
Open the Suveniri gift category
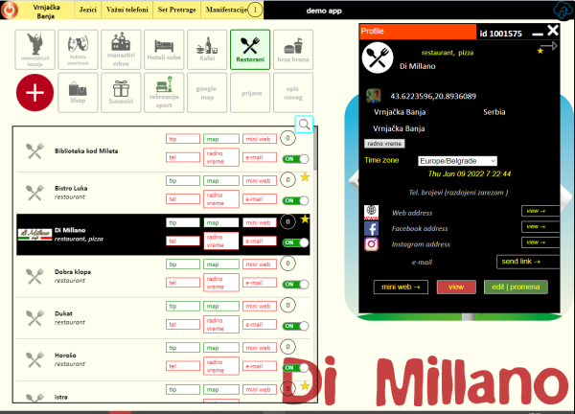pos(119,91)
